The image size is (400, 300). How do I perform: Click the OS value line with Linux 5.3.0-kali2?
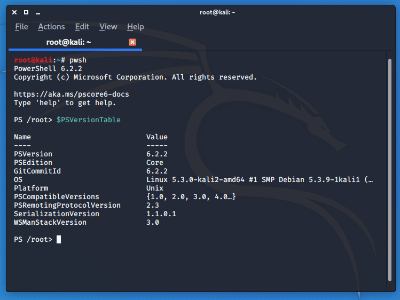(x=260, y=180)
